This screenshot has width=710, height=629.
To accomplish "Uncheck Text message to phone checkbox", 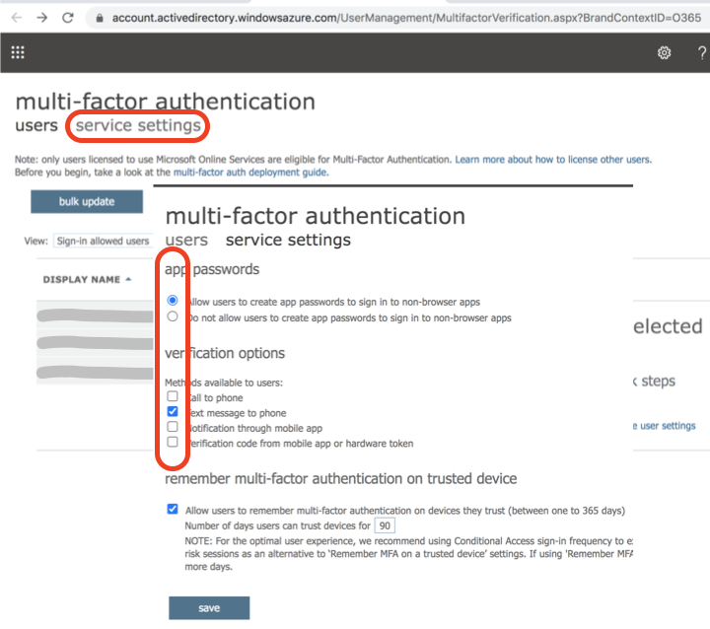I will pyautogui.click(x=173, y=411).
